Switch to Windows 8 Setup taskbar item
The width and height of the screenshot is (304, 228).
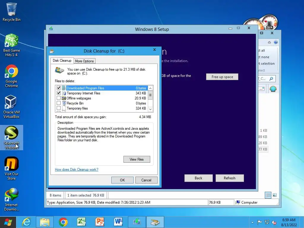coord(137,222)
